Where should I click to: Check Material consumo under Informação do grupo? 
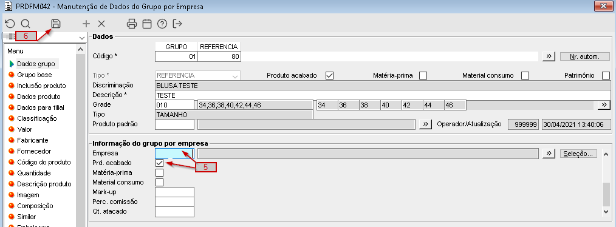(160, 182)
